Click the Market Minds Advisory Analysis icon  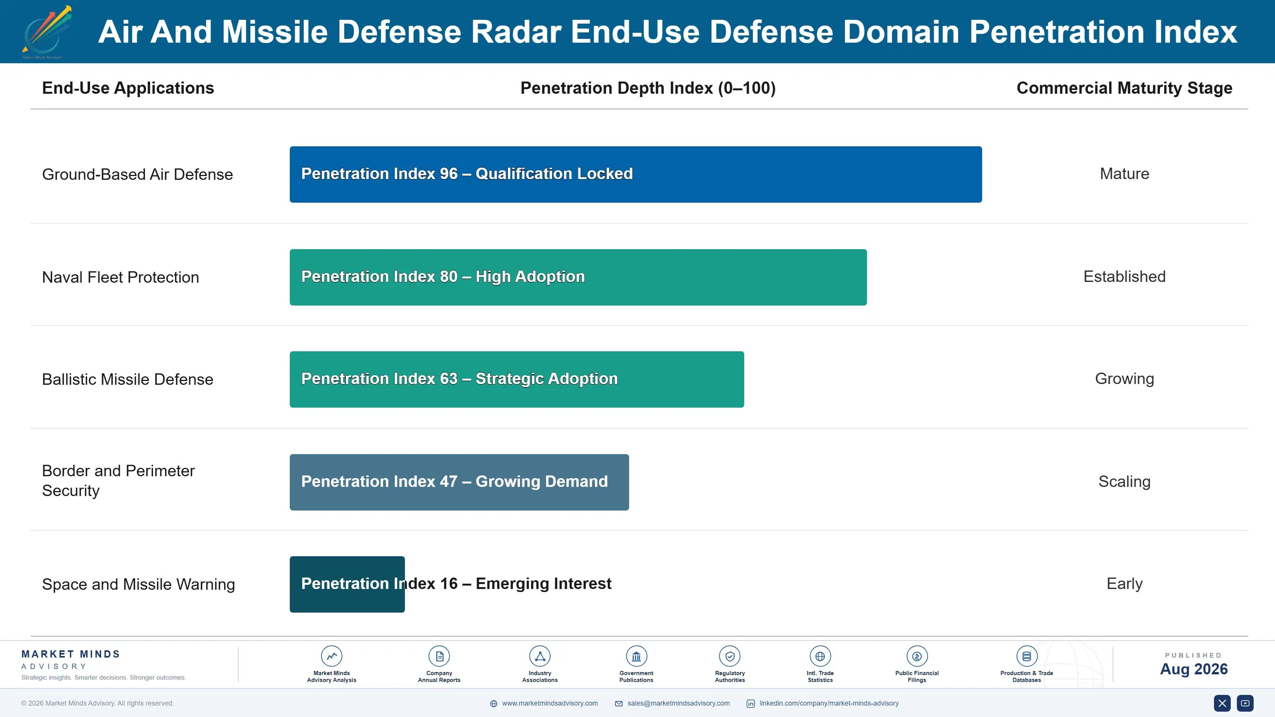coord(331,656)
